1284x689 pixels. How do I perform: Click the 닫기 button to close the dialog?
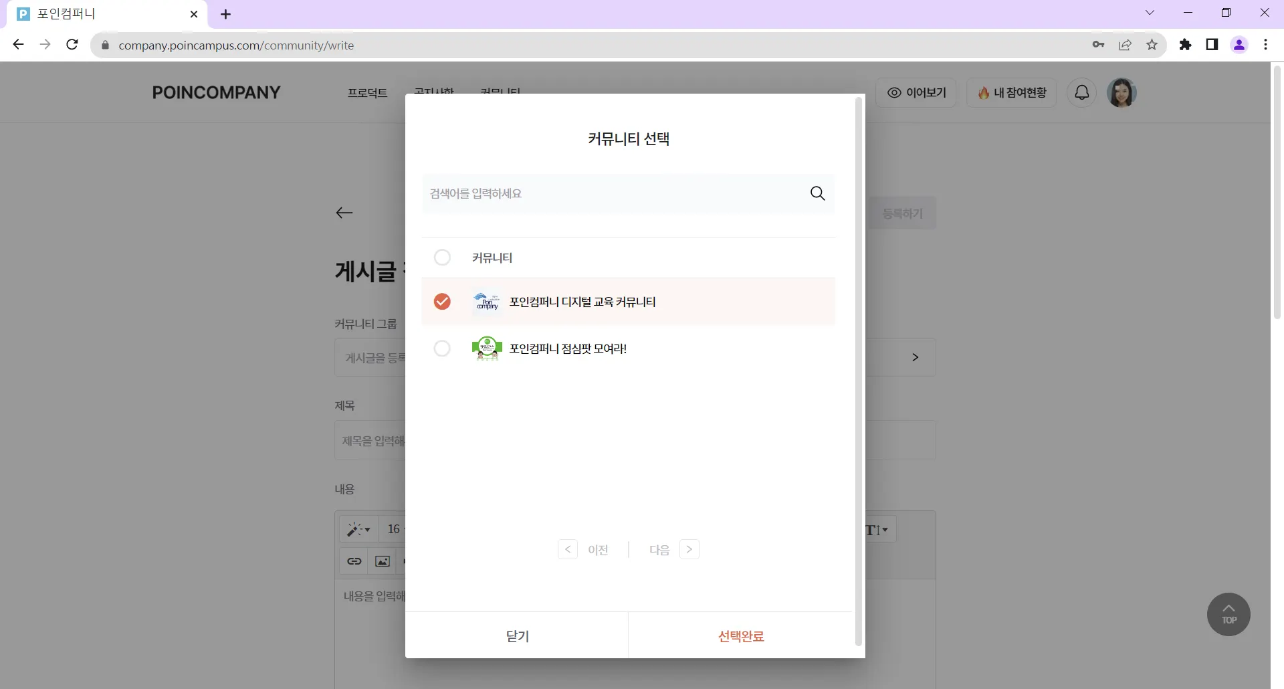pyautogui.click(x=517, y=635)
